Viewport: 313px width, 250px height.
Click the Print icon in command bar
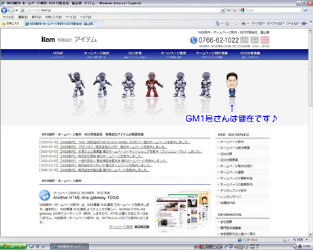pos(244,23)
